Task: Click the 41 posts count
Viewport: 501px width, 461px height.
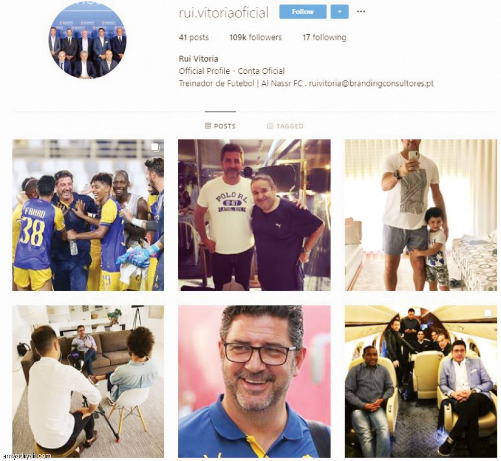Action: pyautogui.click(x=194, y=37)
